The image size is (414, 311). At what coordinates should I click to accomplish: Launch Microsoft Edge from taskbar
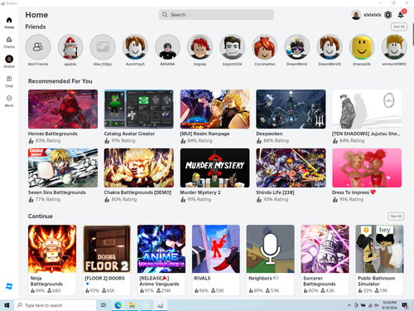click(118, 305)
